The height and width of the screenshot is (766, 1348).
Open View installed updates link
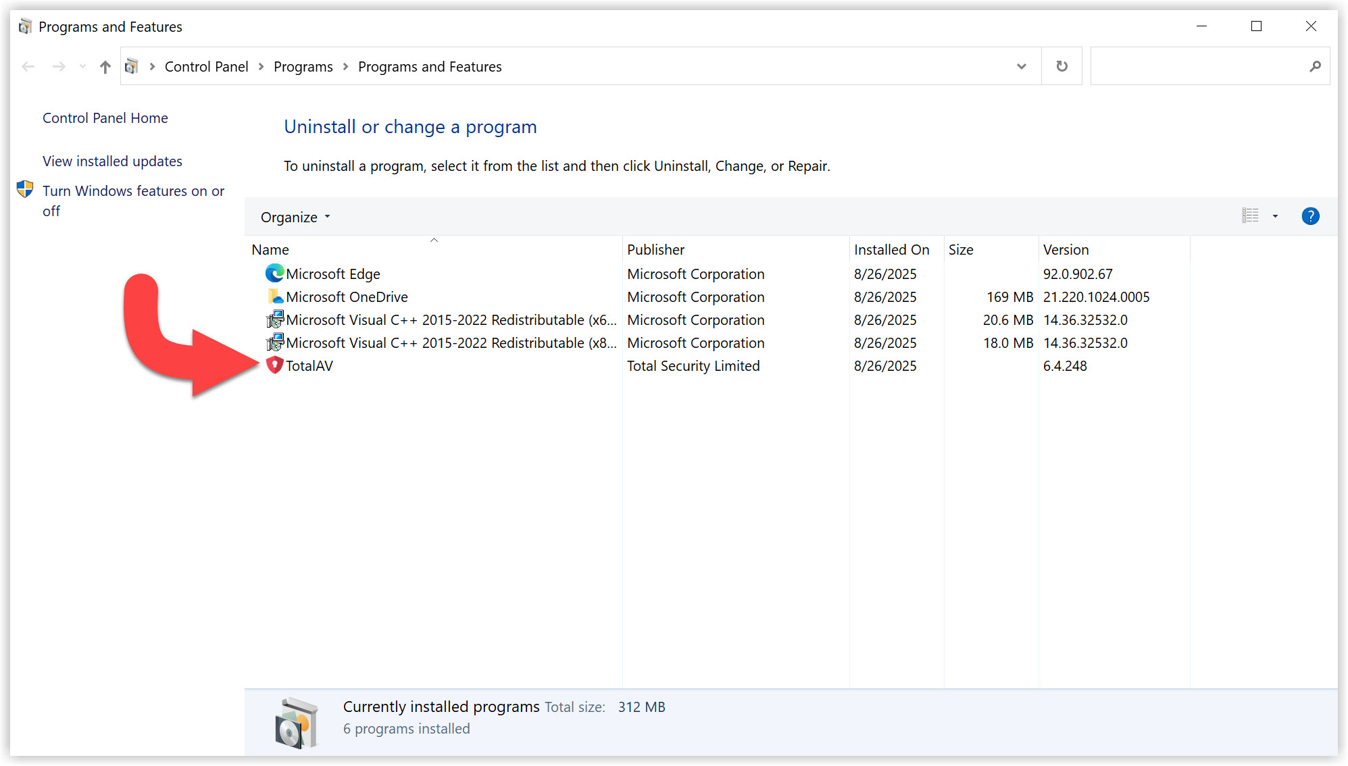coord(112,161)
